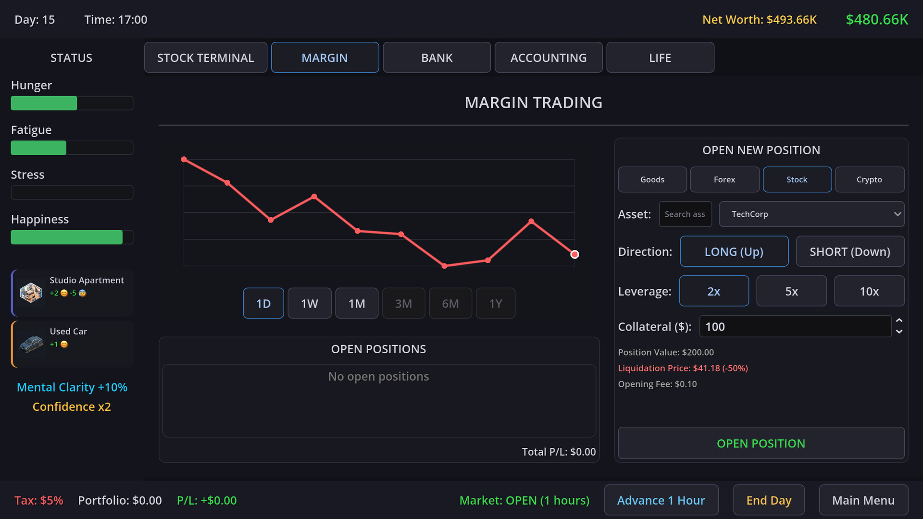
Task: Switch chart to 1W timeframe
Action: 309,303
